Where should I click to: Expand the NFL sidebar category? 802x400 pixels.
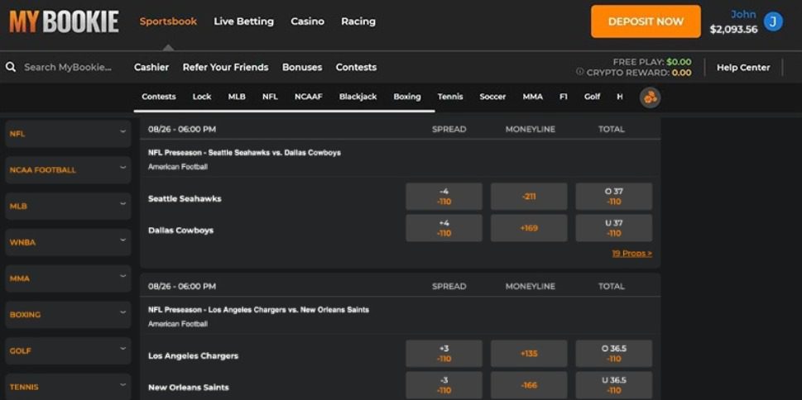(x=68, y=134)
